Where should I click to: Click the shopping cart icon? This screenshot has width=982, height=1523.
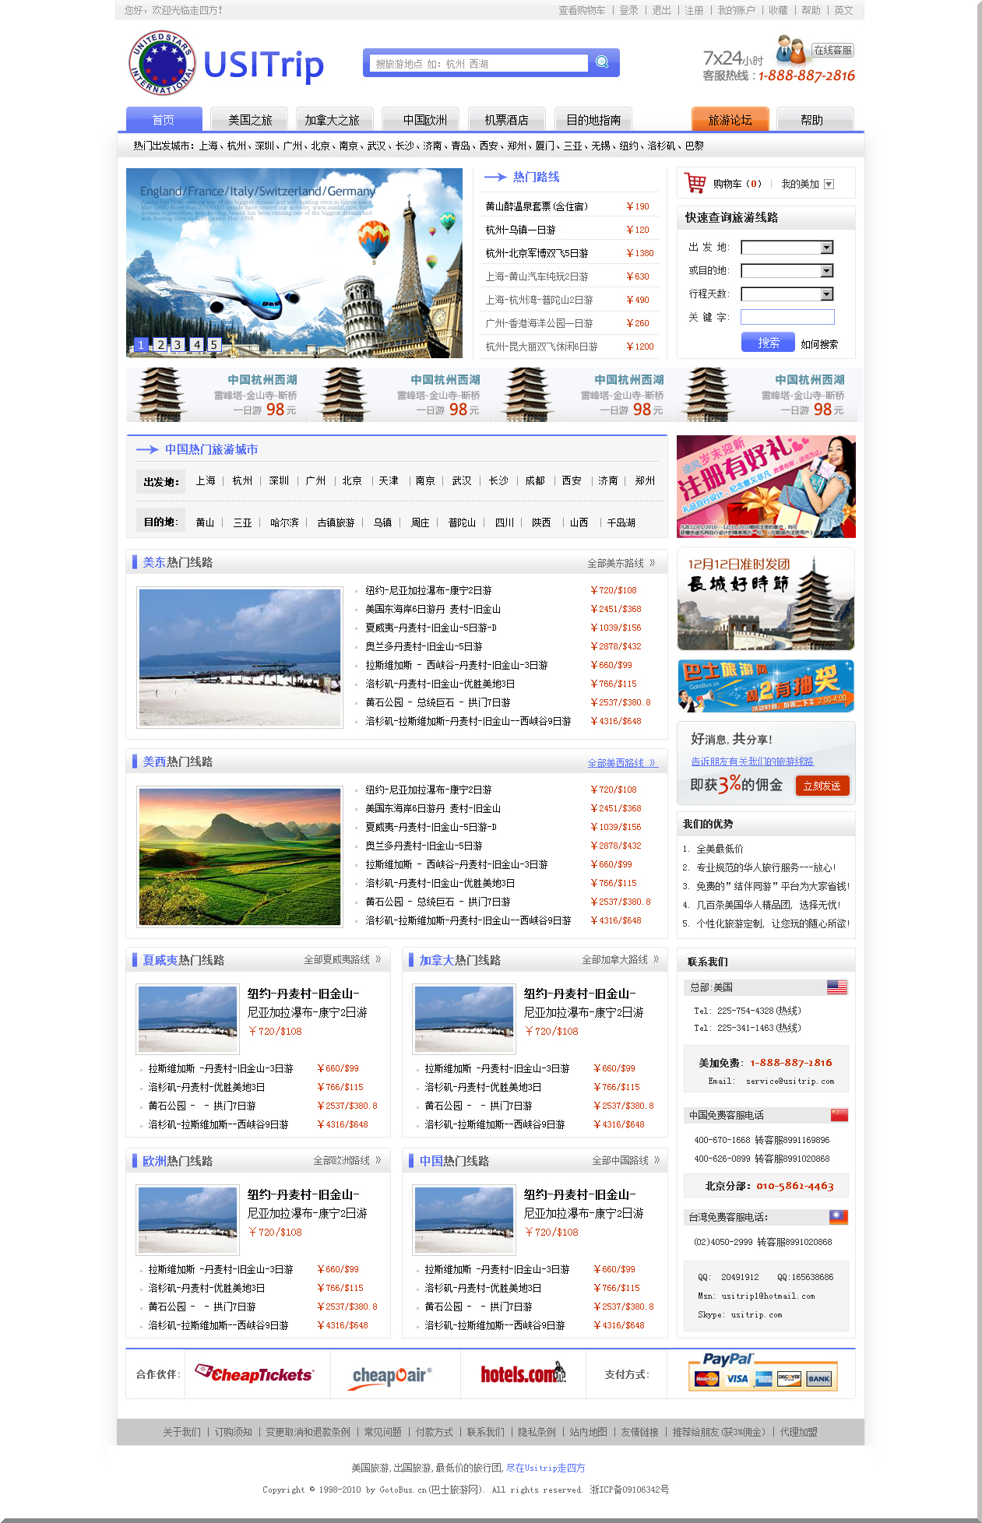coord(694,184)
